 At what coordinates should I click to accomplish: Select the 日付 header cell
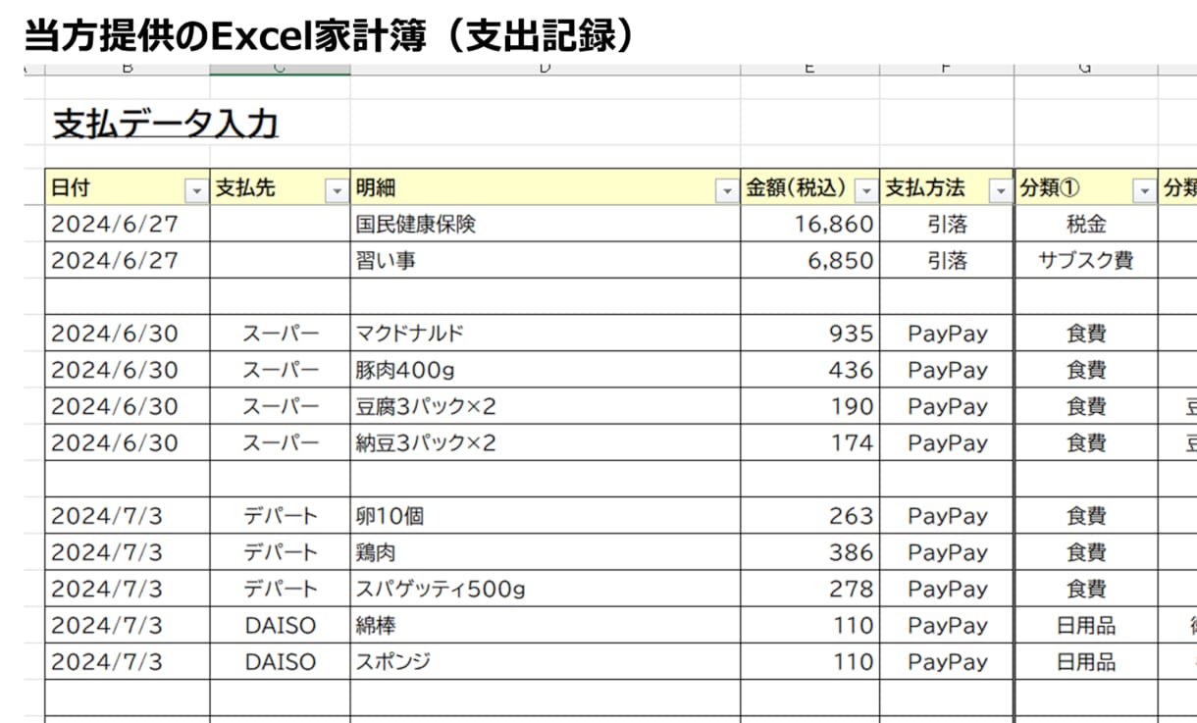point(128,188)
